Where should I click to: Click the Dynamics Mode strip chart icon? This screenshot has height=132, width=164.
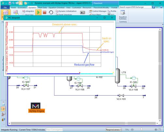[x=6, y=12]
